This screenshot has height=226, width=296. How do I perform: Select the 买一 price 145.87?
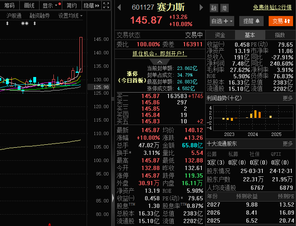151,96
